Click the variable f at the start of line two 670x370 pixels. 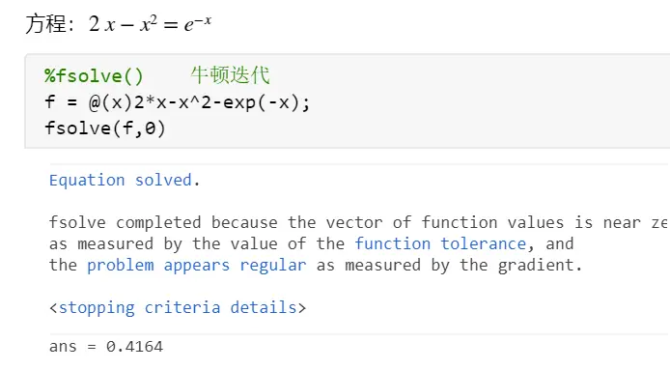click(x=49, y=102)
